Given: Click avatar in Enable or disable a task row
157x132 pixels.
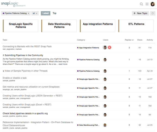Looking at the screenshot, I should (105, 79).
